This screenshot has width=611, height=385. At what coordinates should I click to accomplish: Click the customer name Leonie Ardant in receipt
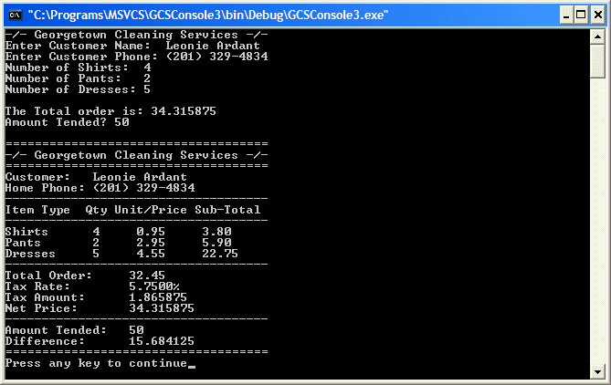140,177
